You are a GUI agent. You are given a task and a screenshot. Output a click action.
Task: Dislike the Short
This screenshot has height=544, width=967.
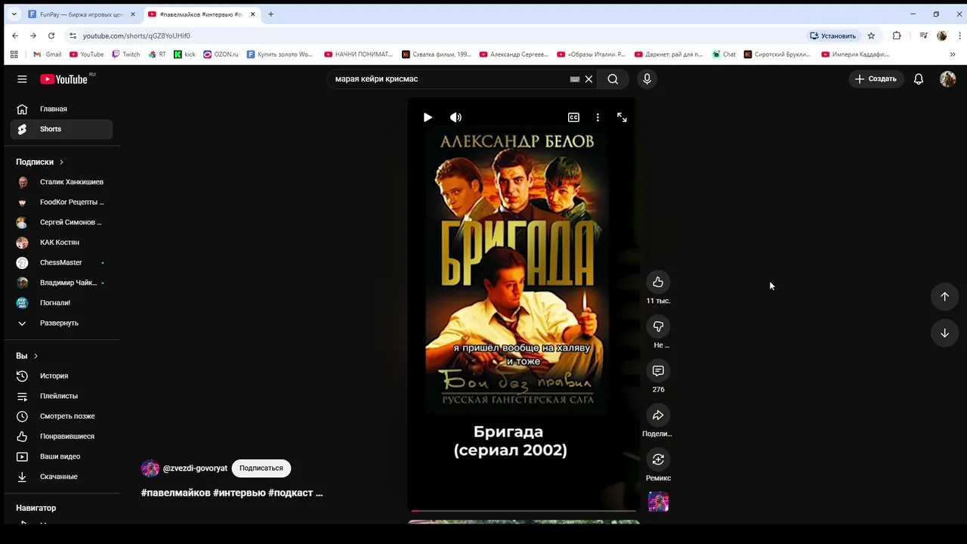[658, 326]
